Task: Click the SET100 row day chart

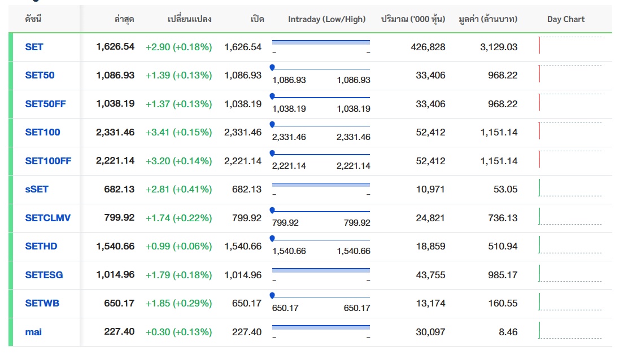Action: pos(570,131)
